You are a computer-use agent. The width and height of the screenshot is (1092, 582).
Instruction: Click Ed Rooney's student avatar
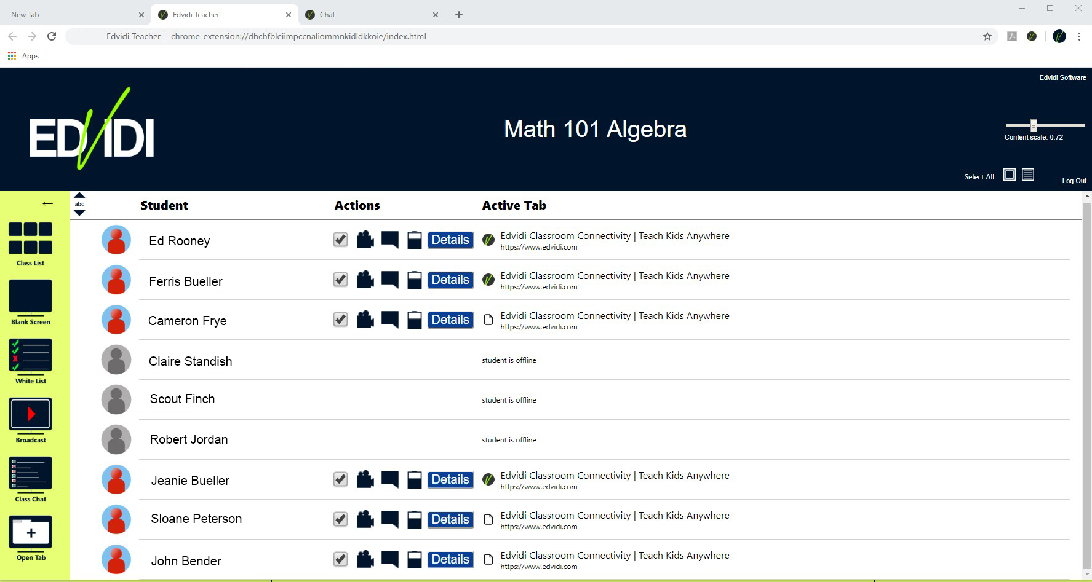click(x=116, y=240)
